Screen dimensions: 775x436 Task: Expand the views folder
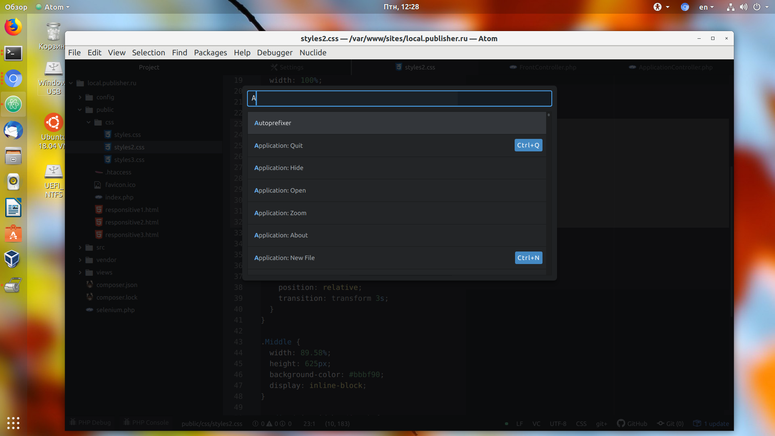coord(80,272)
